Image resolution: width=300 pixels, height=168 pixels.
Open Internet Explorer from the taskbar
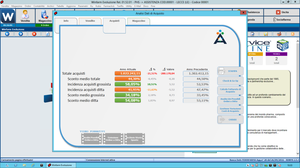33,165
